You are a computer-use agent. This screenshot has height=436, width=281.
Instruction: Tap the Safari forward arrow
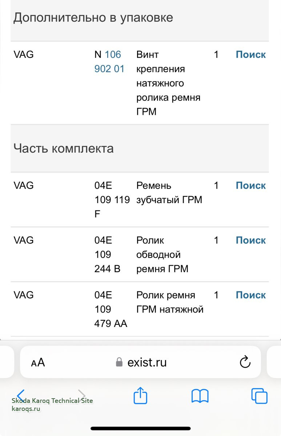point(82,395)
